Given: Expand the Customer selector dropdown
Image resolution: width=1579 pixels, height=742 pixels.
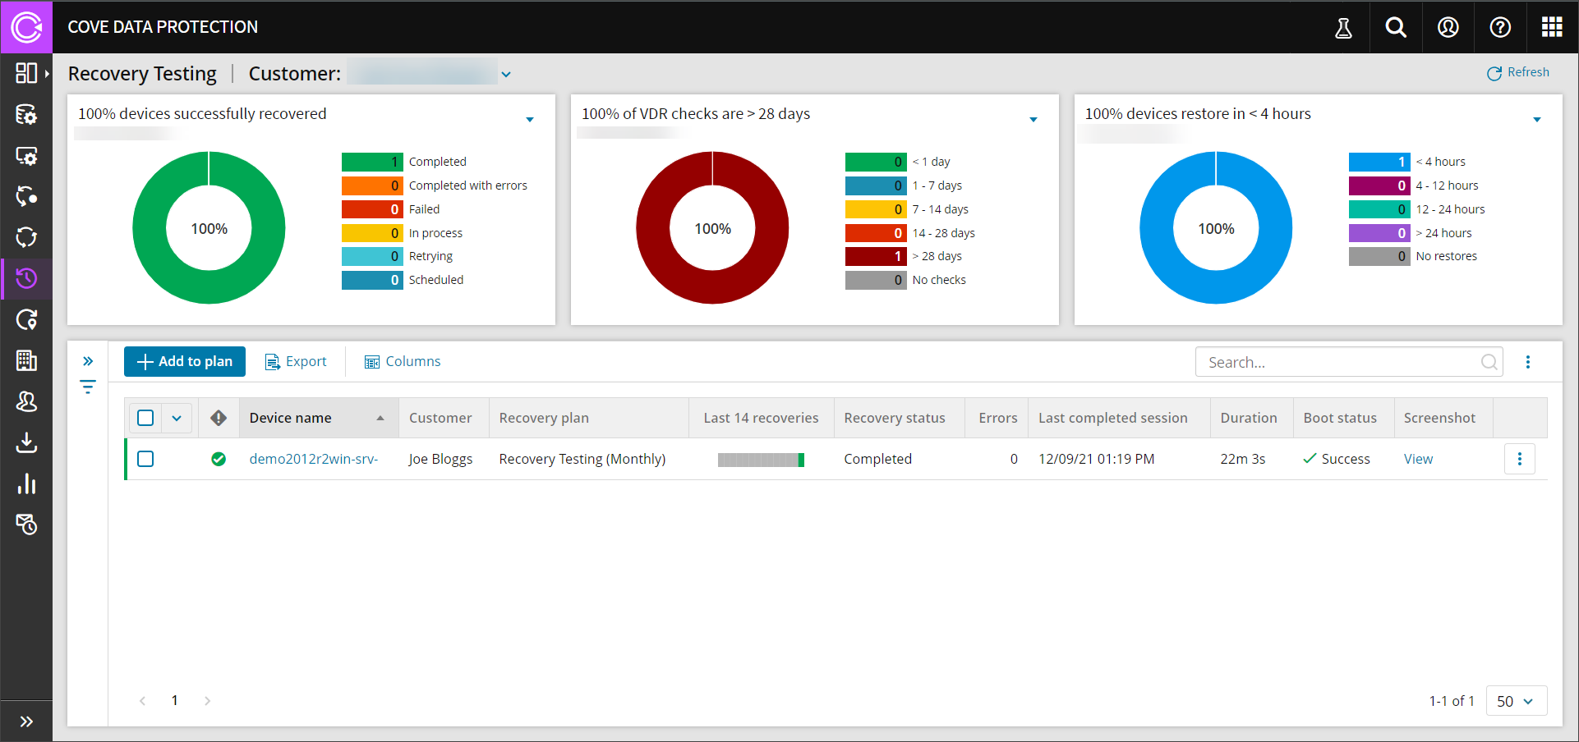Looking at the screenshot, I should coord(506,75).
